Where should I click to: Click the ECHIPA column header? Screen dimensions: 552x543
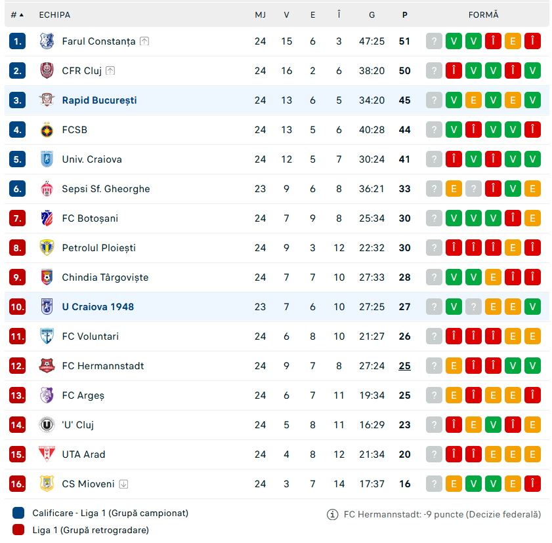click(54, 14)
